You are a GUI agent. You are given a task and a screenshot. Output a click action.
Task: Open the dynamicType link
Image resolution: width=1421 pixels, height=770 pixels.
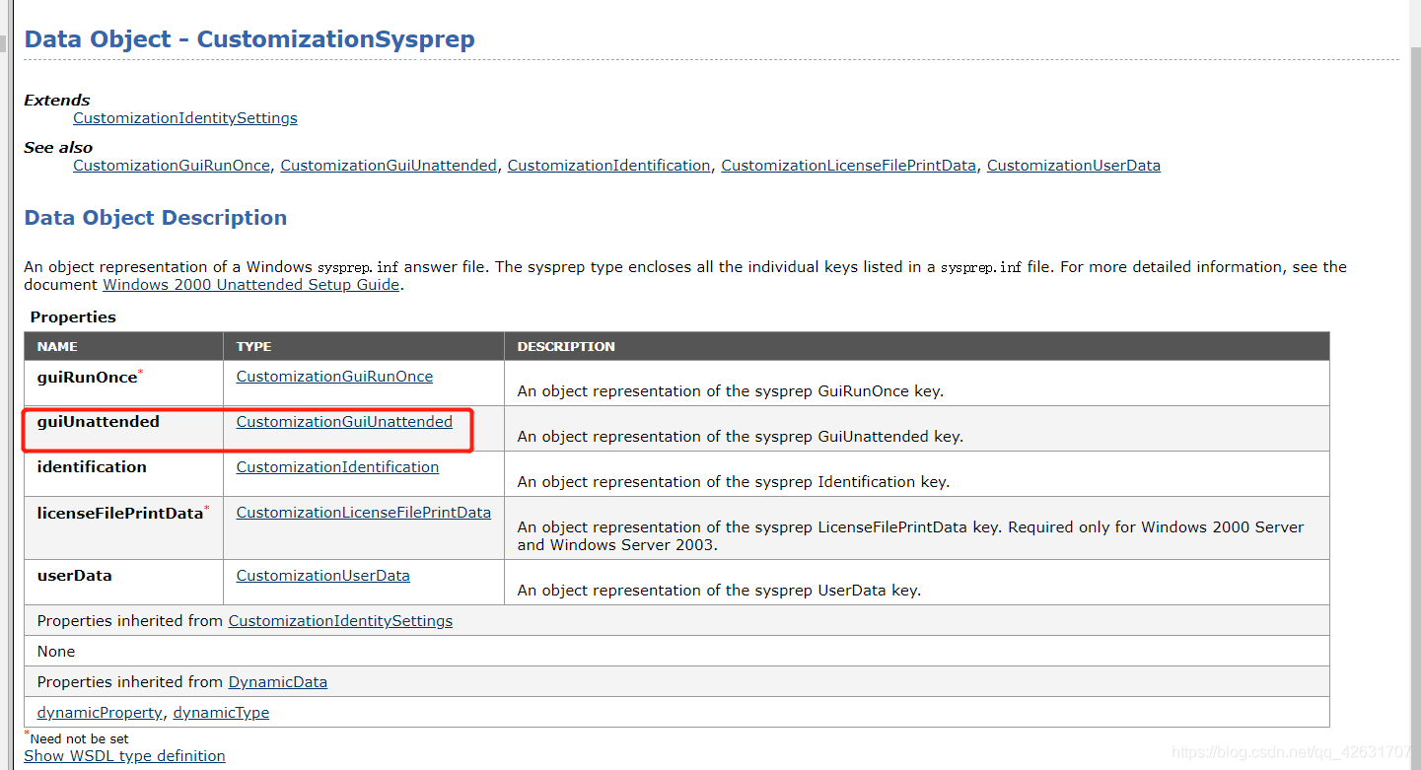coord(221,713)
